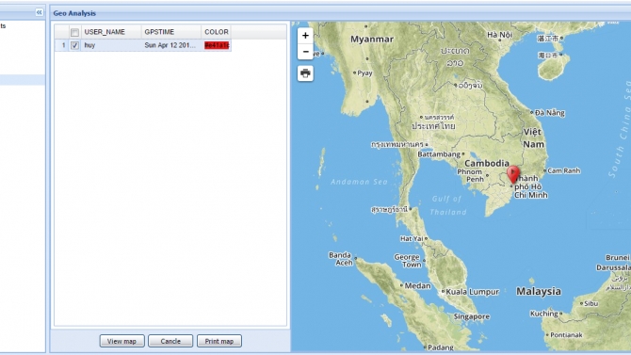
Task: Click the map printer icon
Action: click(305, 73)
